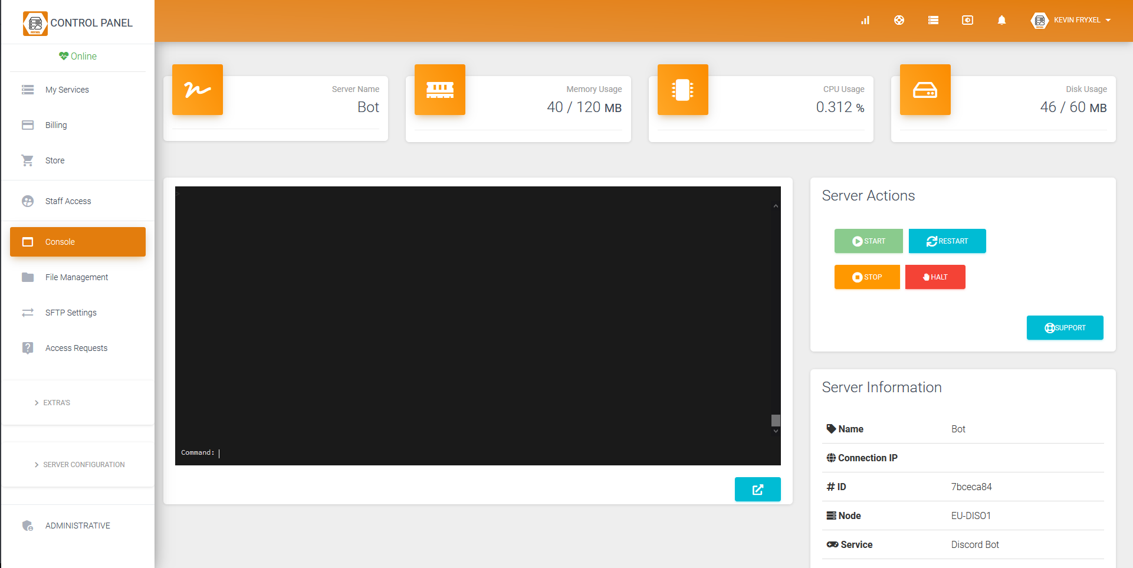
Task: Click the CPU Usage chip icon tile
Action: click(x=683, y=90)
